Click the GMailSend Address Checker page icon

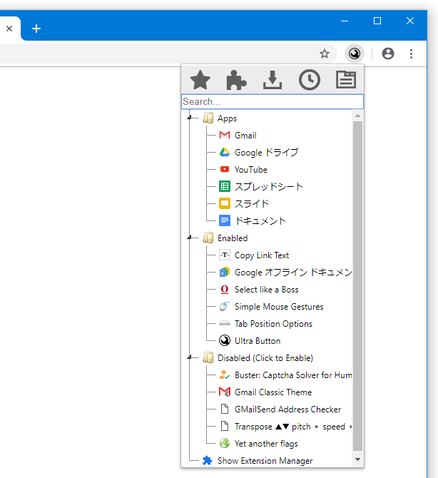point(225,409)
